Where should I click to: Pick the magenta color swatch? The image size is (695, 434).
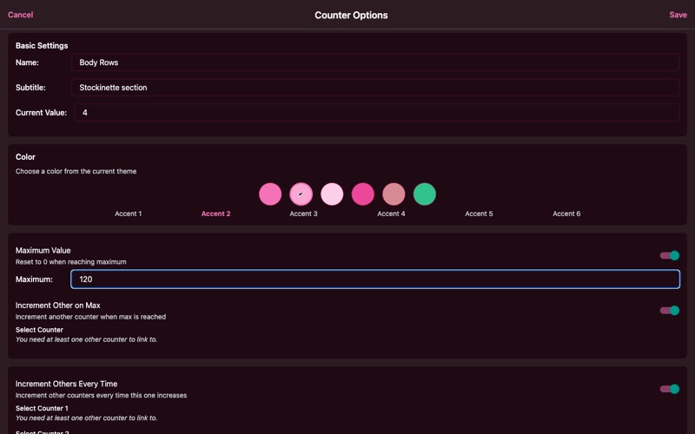[x=362, y=194]
